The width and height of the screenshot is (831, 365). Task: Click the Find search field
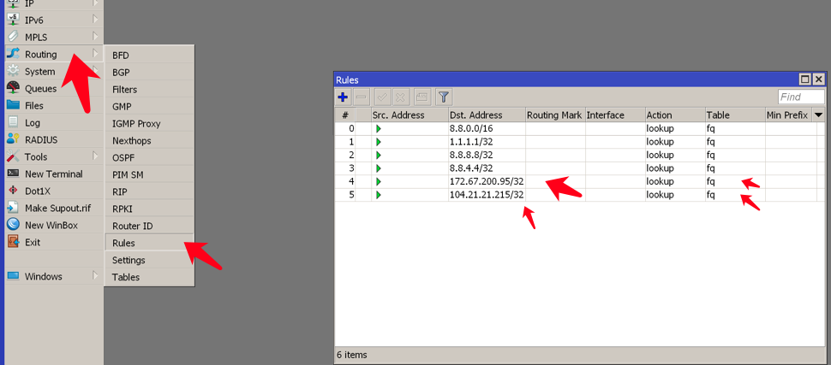point(801,97)
